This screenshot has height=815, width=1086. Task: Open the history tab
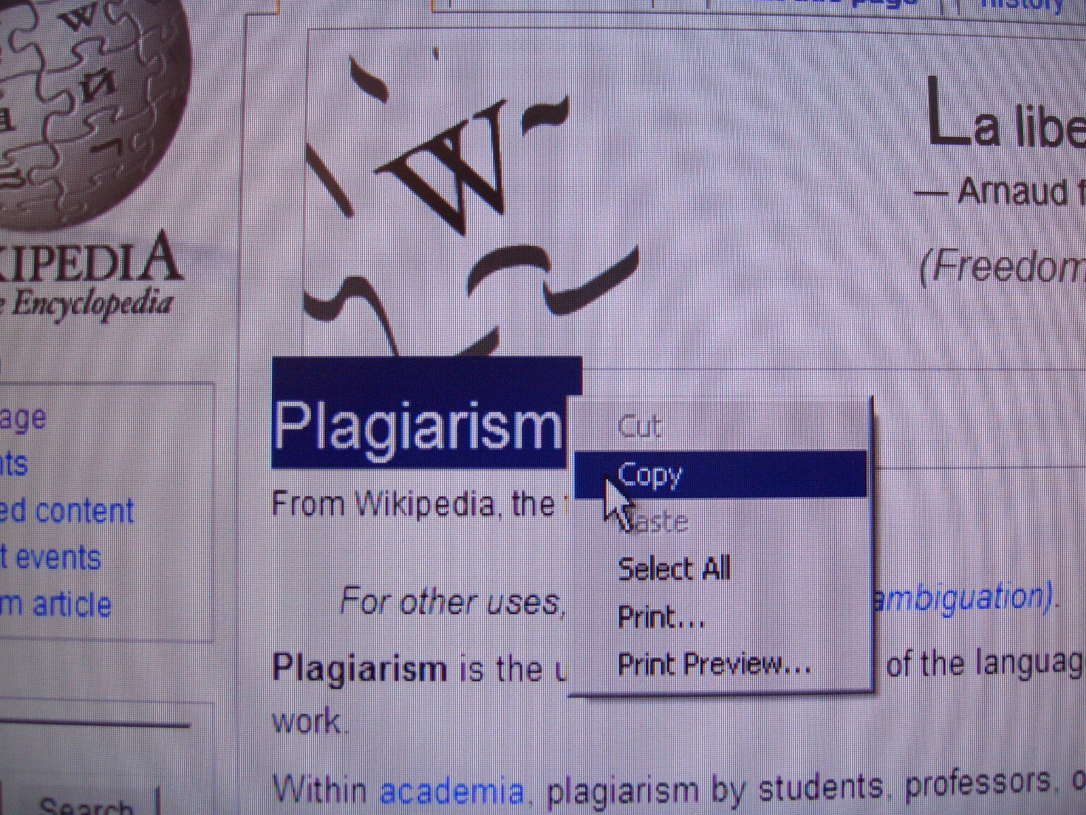click(1022, 7)
